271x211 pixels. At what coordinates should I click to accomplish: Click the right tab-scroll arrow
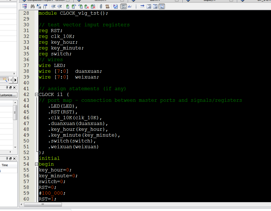tap(15, 80)
